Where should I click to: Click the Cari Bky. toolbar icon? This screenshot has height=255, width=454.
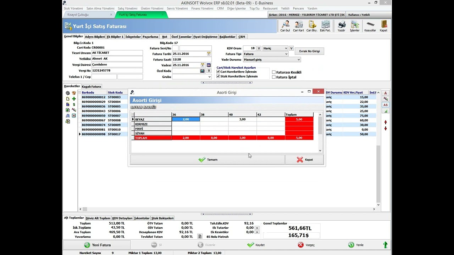(x=312, y=26)
